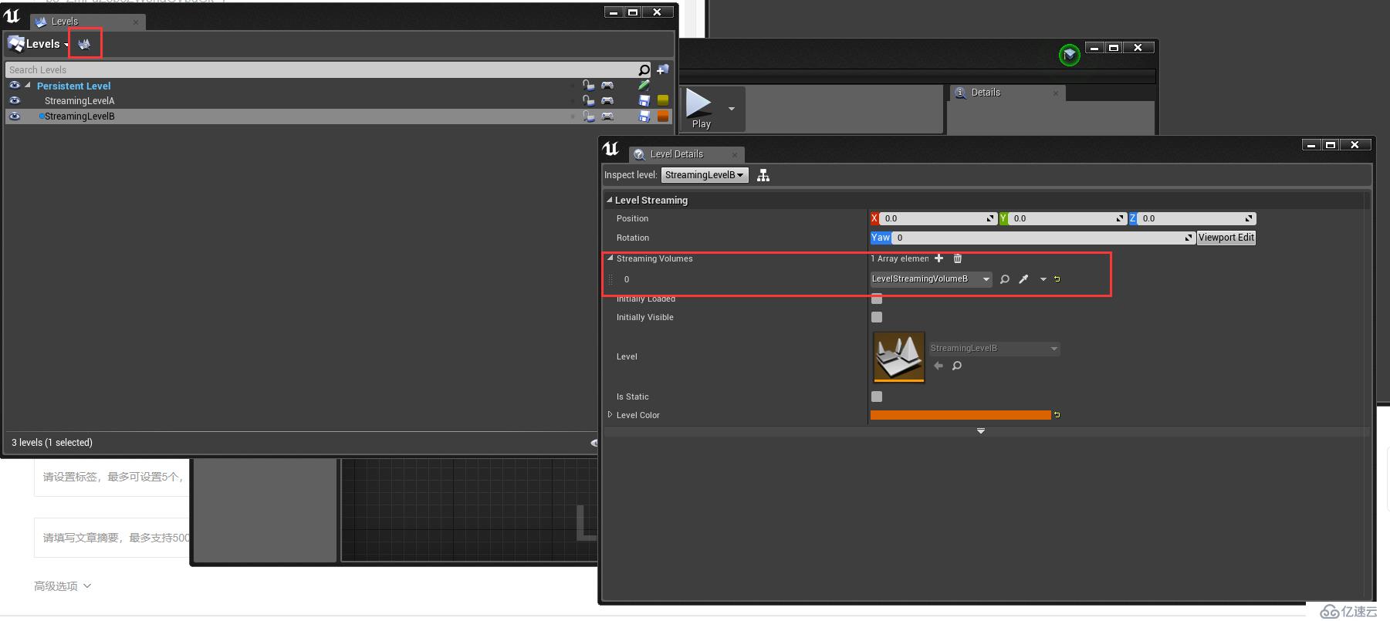Open the array element options arrow next to the eyedropper
Screen dimensions: 1390x621
(x=1043, y=279)
